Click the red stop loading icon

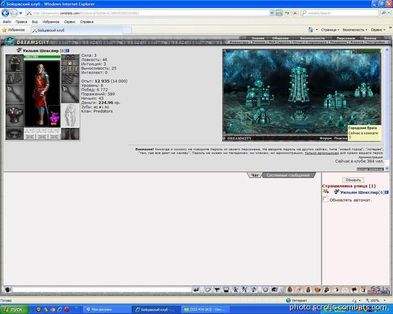[x=295, y=13]
